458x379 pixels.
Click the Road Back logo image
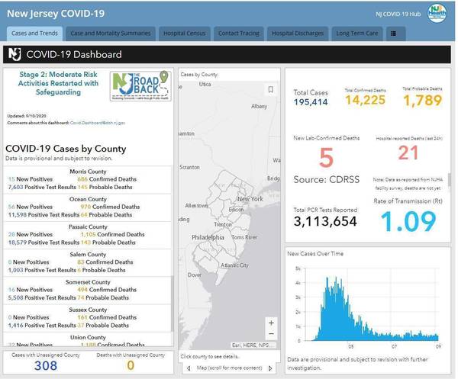[x=142, y=88]
